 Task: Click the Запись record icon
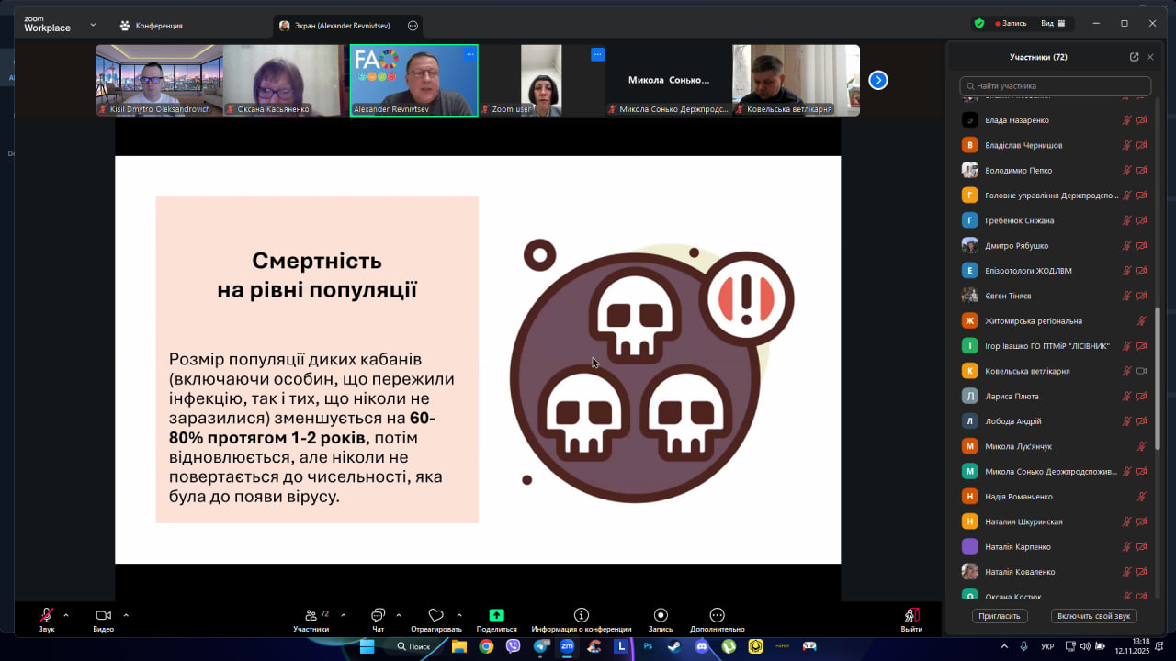(x=660, y=616)
